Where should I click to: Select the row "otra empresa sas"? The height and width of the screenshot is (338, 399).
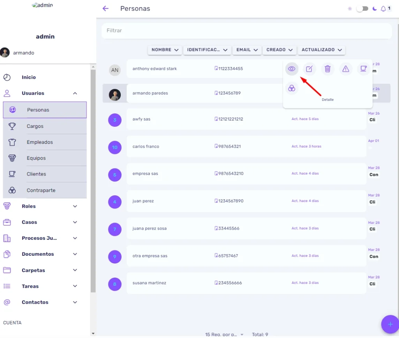246,256
